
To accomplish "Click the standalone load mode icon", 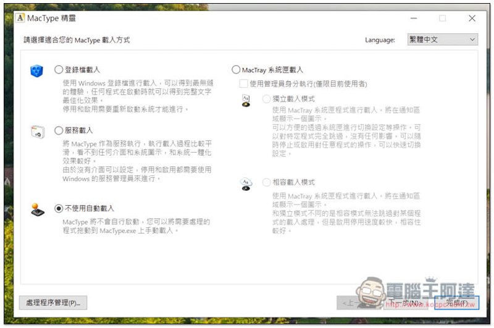I will pyautogui.click(x=246, y=101).
